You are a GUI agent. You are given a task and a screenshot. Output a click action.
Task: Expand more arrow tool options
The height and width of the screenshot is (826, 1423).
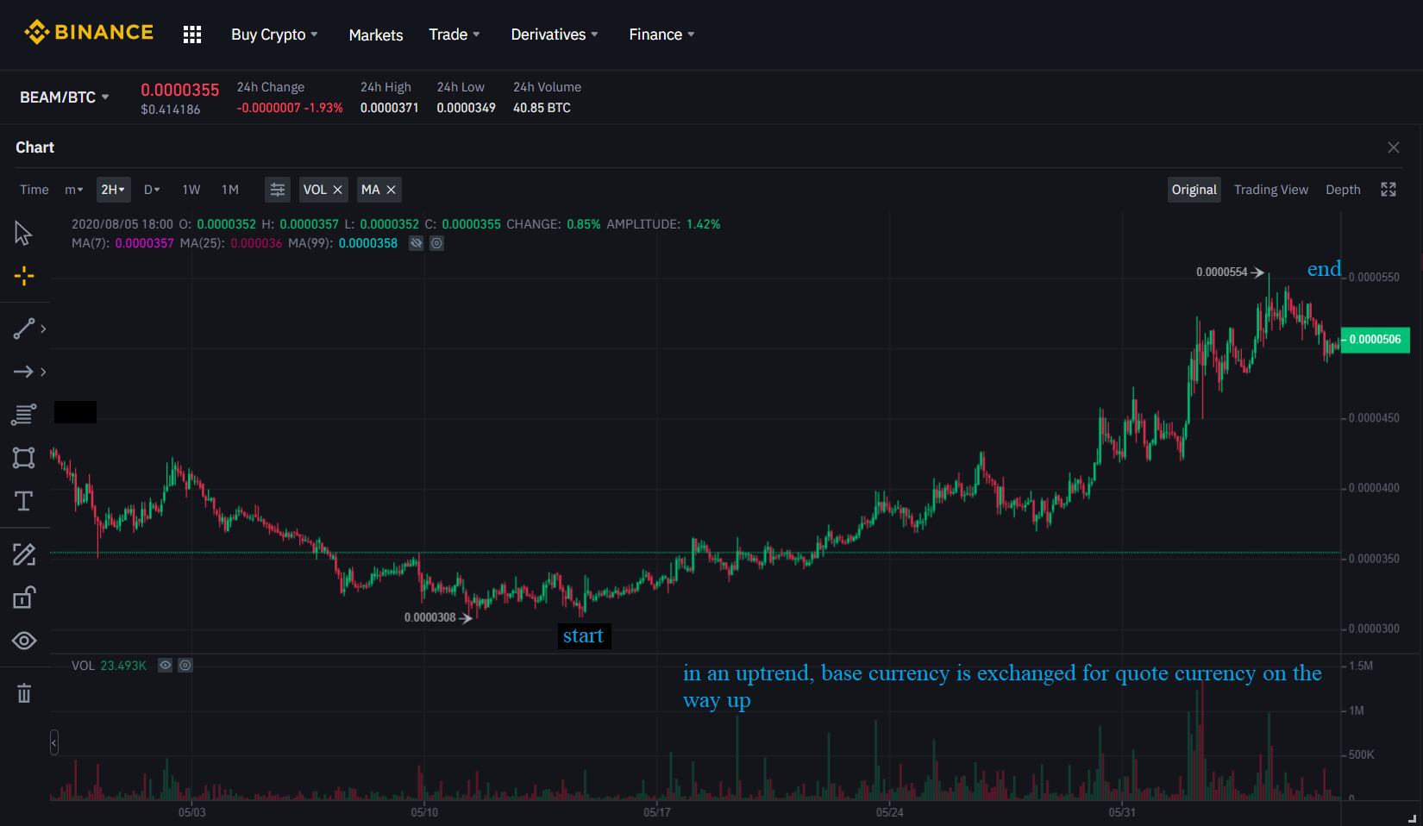tap(43, 372)
